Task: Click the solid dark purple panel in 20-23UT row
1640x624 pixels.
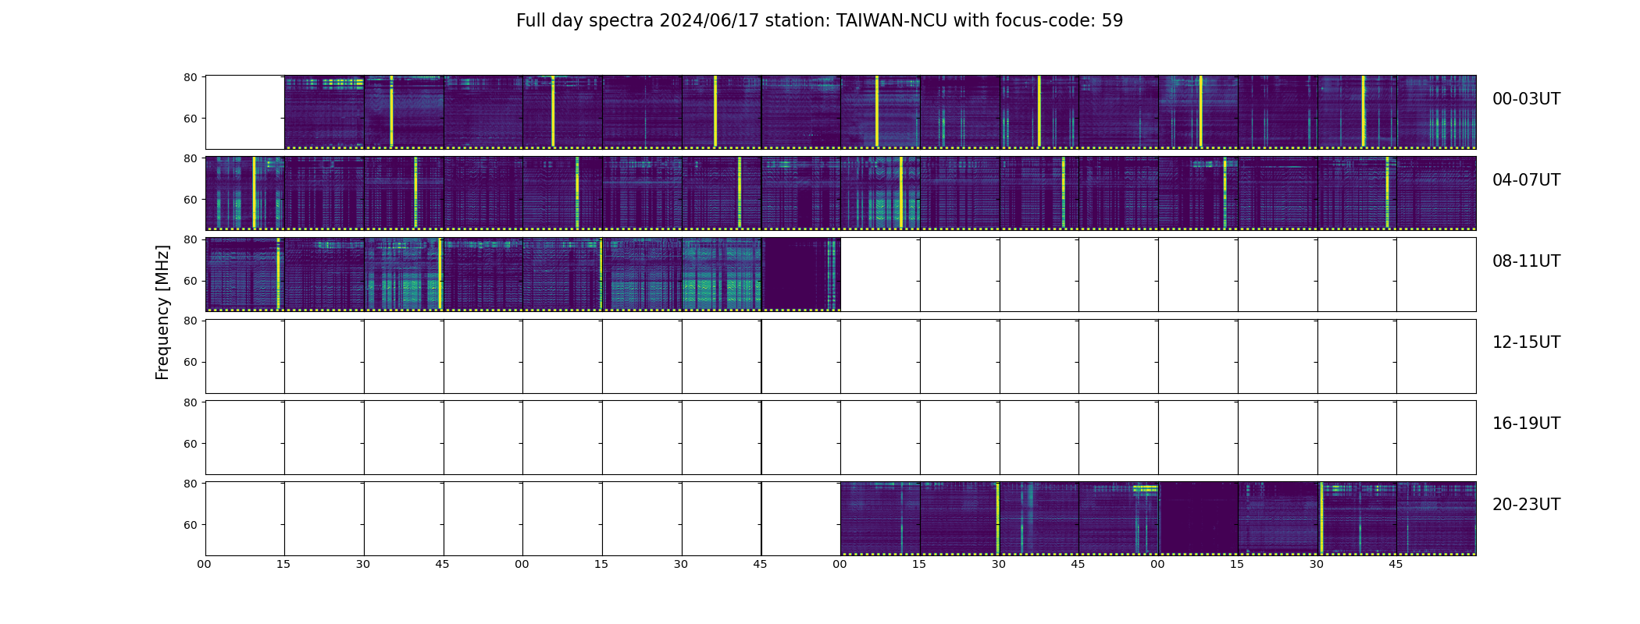Action: [x=1198, y=518]
